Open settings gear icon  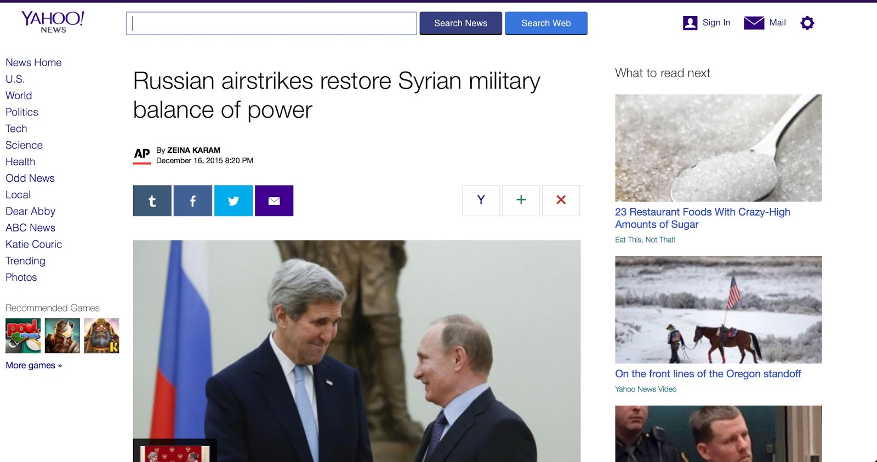(807, 23)
